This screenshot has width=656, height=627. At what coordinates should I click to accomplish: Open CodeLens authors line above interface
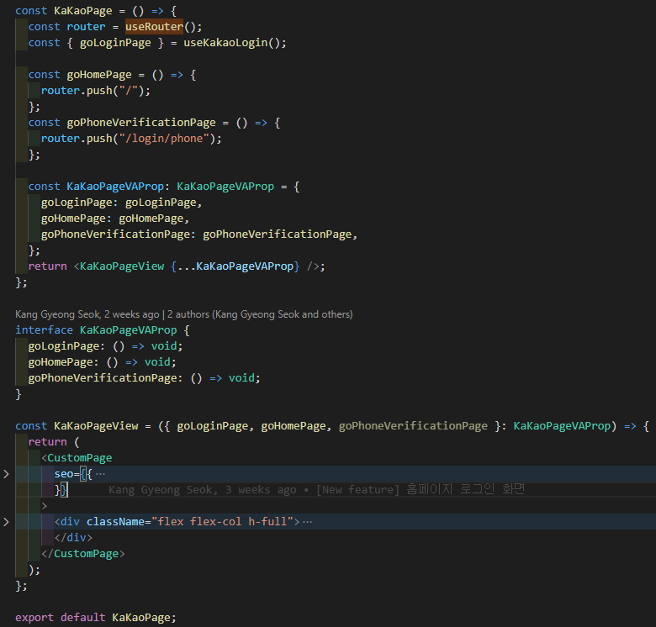(184, 314)
